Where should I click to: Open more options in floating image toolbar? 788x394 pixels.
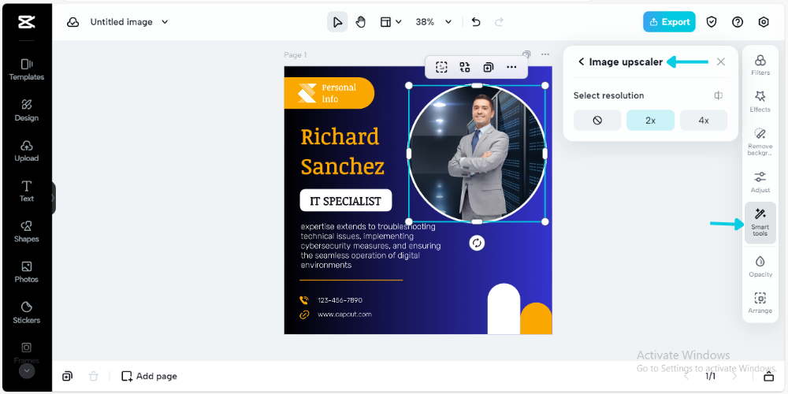[511, 67]
